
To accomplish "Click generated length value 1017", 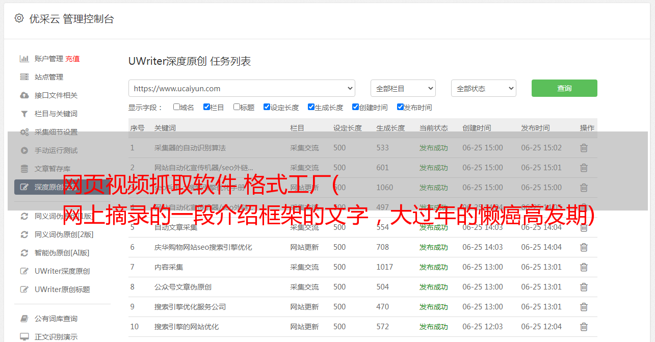I will point(385,267).
